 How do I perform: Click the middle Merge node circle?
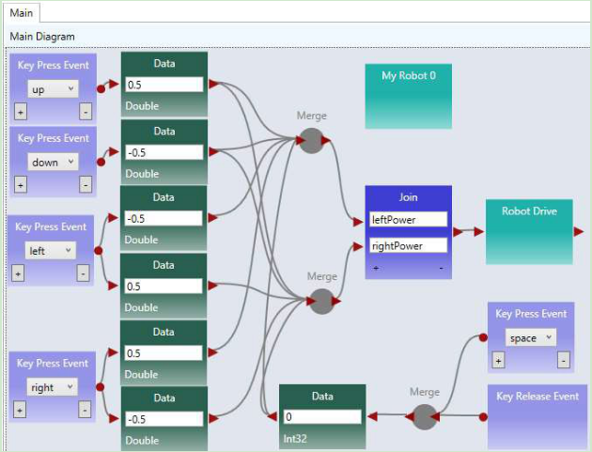321,301
